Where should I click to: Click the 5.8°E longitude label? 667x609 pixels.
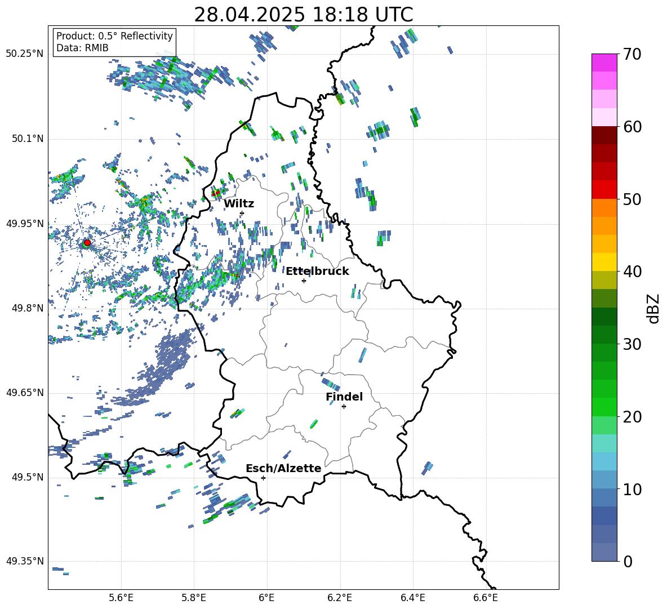coord(194,598)
